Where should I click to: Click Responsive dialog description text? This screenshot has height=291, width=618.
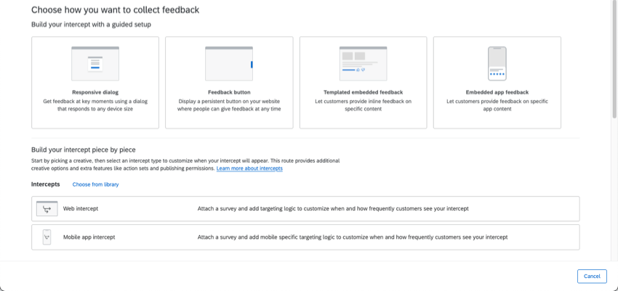pyautogui.click(x=95, y=105)
